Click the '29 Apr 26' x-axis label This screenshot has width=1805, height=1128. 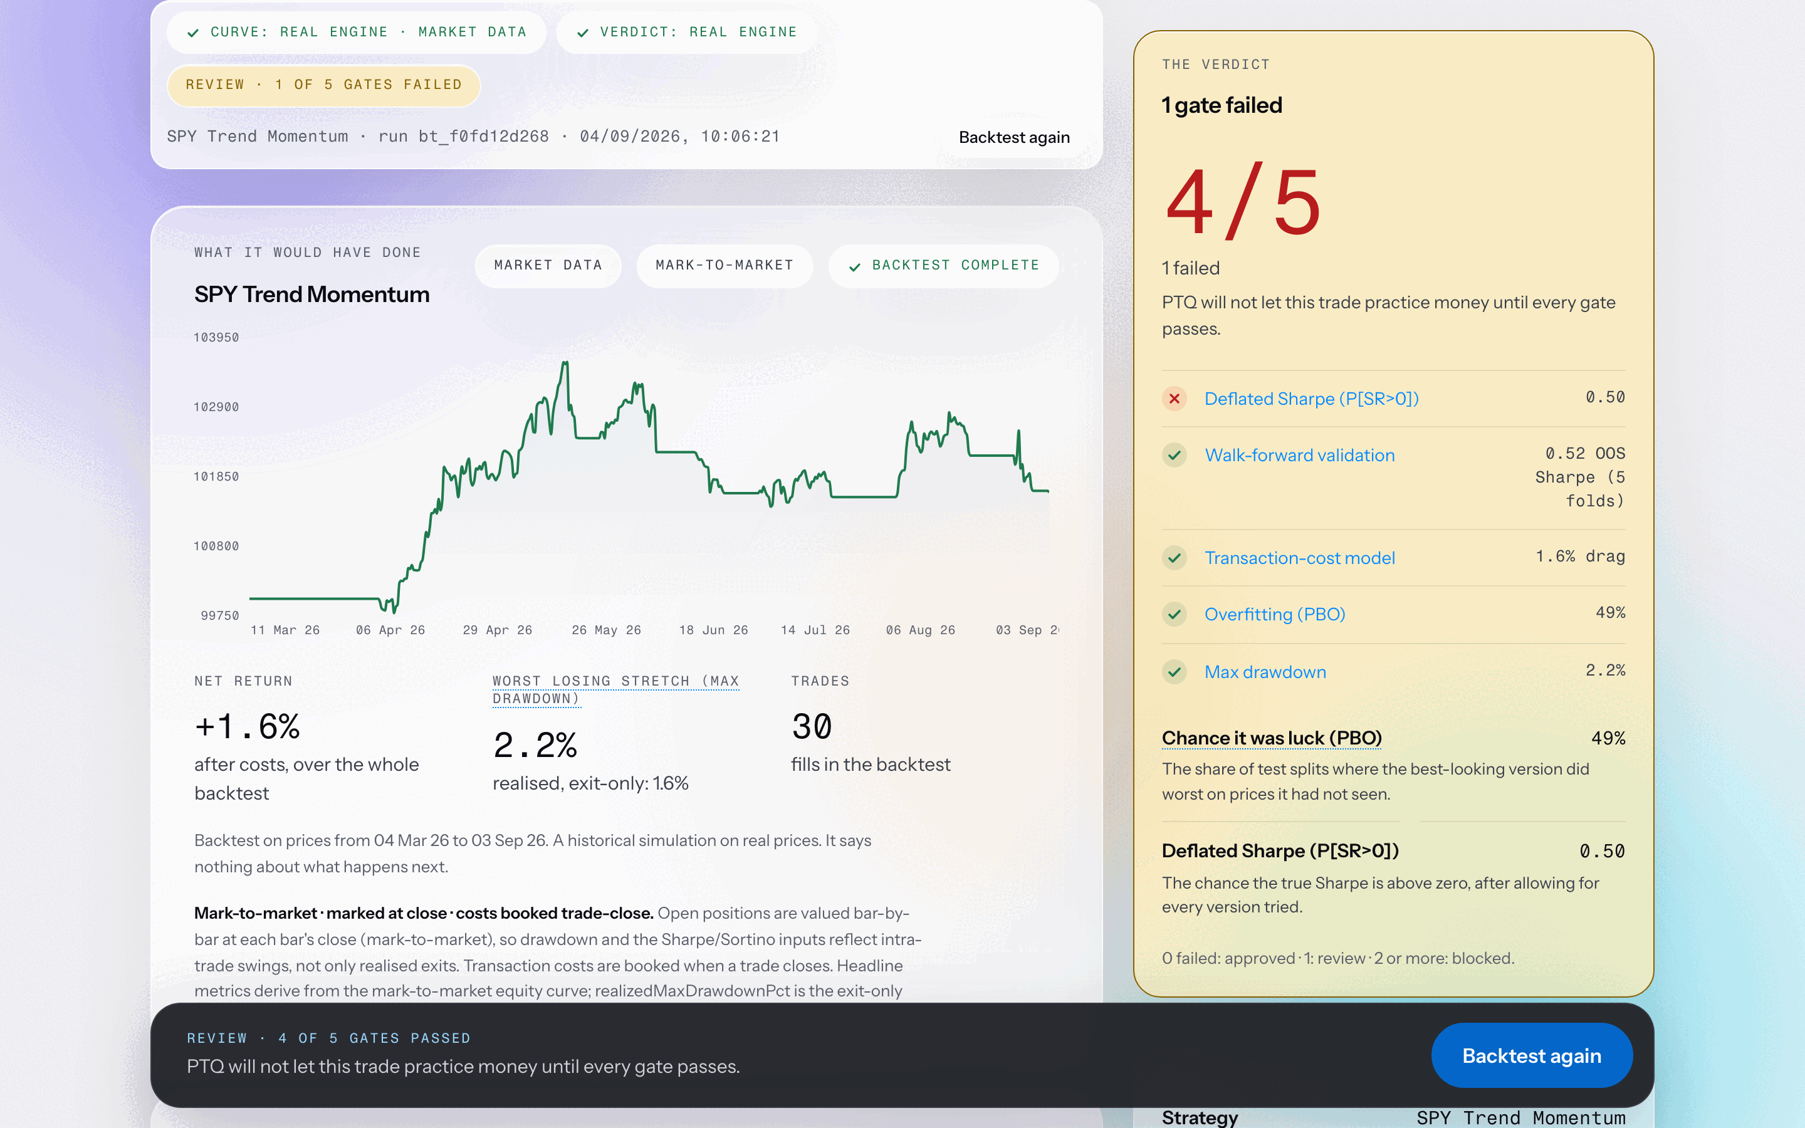498,630
